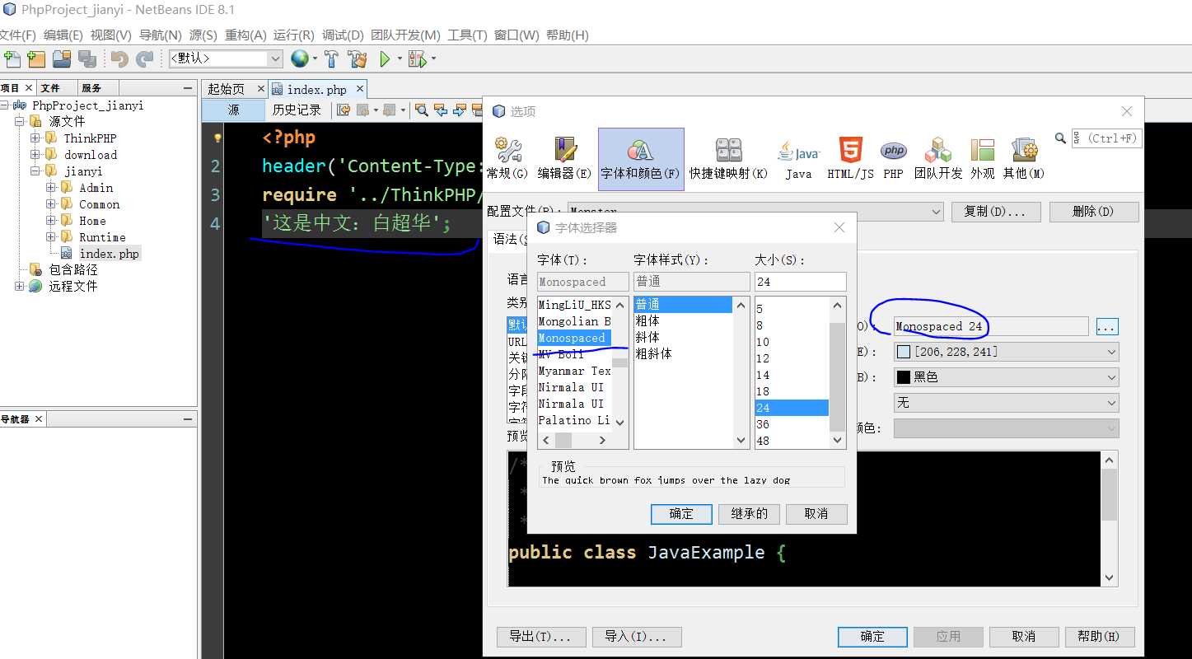
Task: Click the Save All toolbar icon
Action: point(86,58)
